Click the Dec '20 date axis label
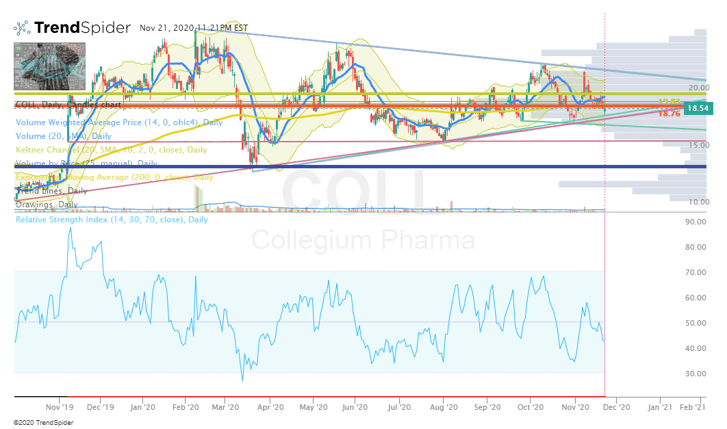Image resolution: width=727 pixels, height=429 pixels. [x=617, y=407]
